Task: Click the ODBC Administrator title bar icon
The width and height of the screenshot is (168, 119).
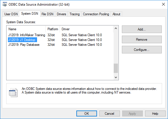Action: pyautogui.click(x=5, y=5)
